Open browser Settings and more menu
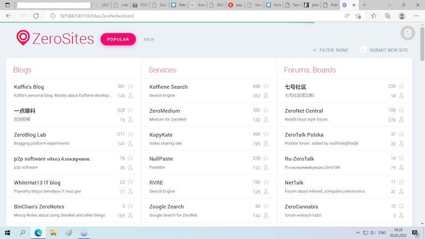 pyautogui.click(x=416, y=16)
